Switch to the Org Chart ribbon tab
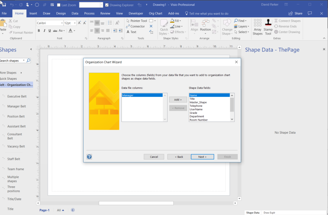Viewport: 328px width, 215px height. pos(155,13)
